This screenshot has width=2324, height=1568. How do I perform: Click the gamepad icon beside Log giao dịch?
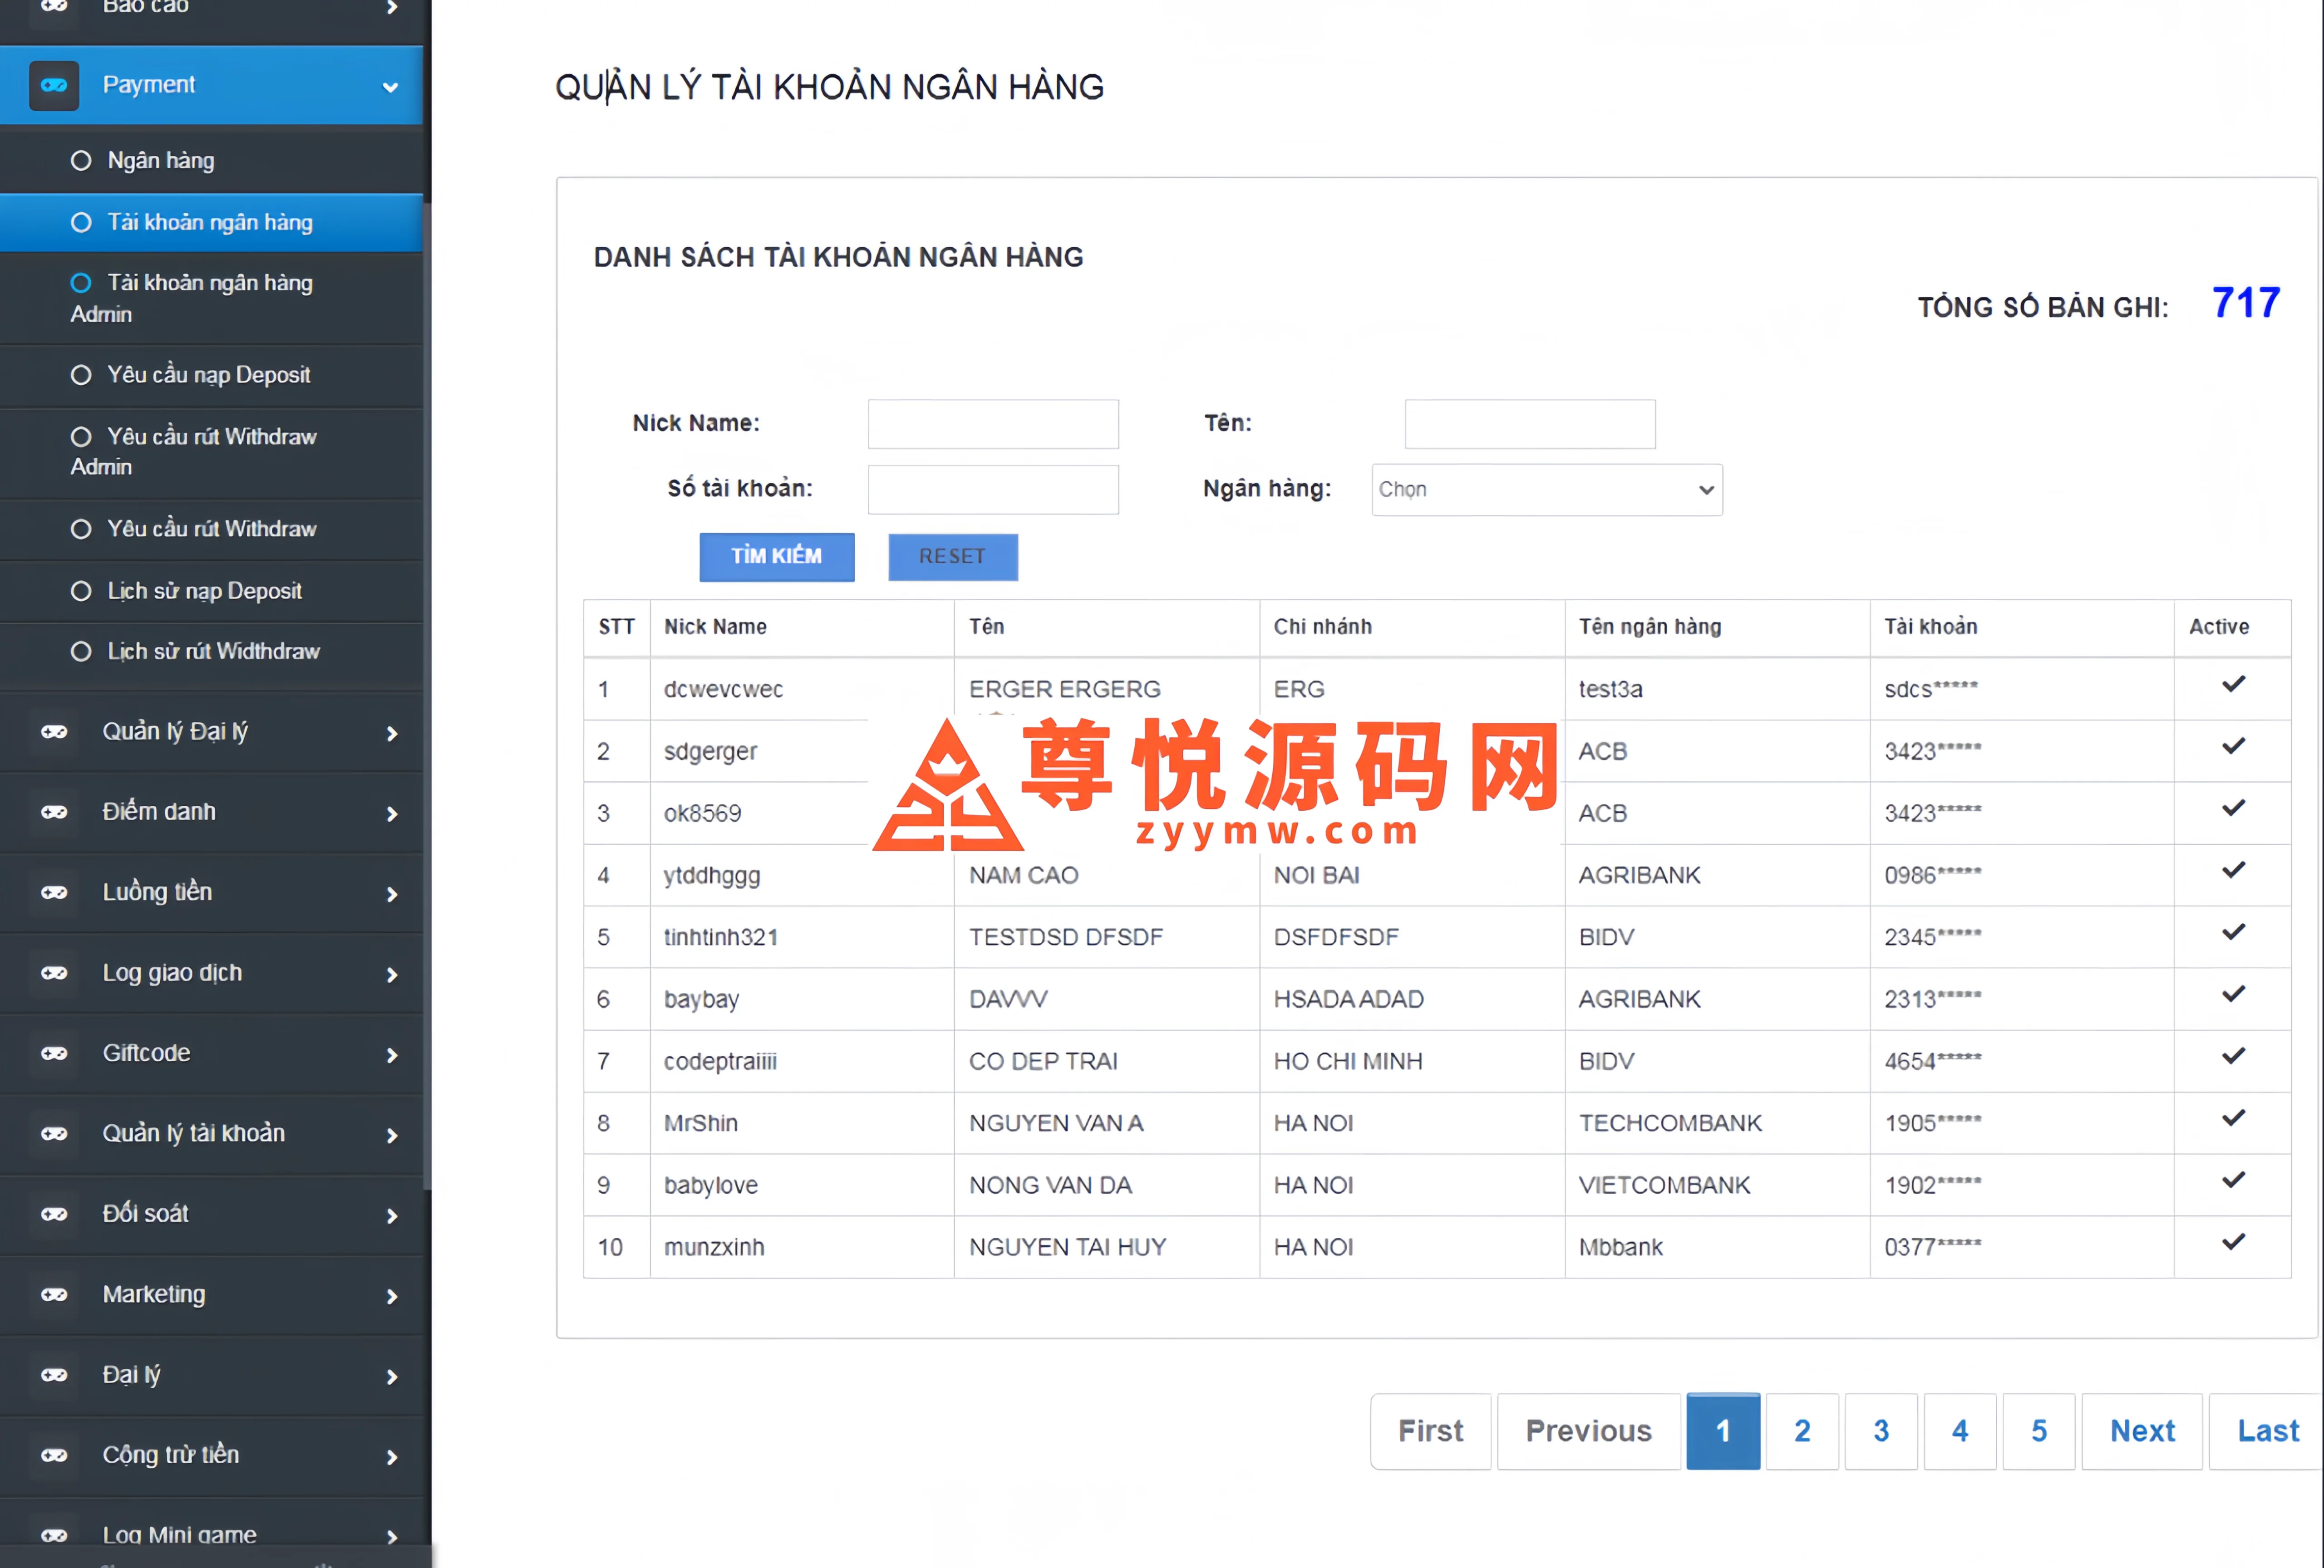[54, 972]
